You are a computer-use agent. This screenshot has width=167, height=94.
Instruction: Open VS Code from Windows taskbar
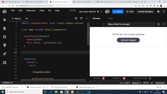point(88,92)
